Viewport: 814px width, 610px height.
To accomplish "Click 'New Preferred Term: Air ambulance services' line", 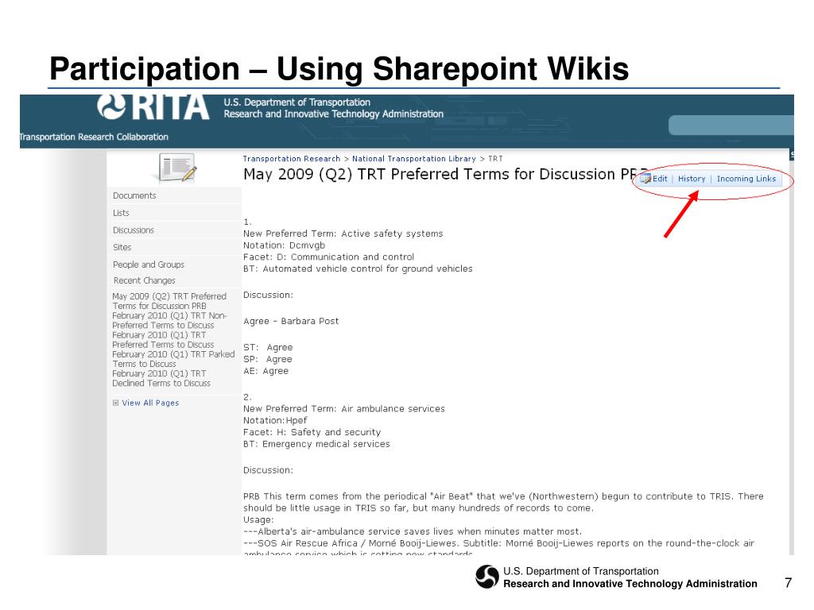I will [x=343, y=409].
